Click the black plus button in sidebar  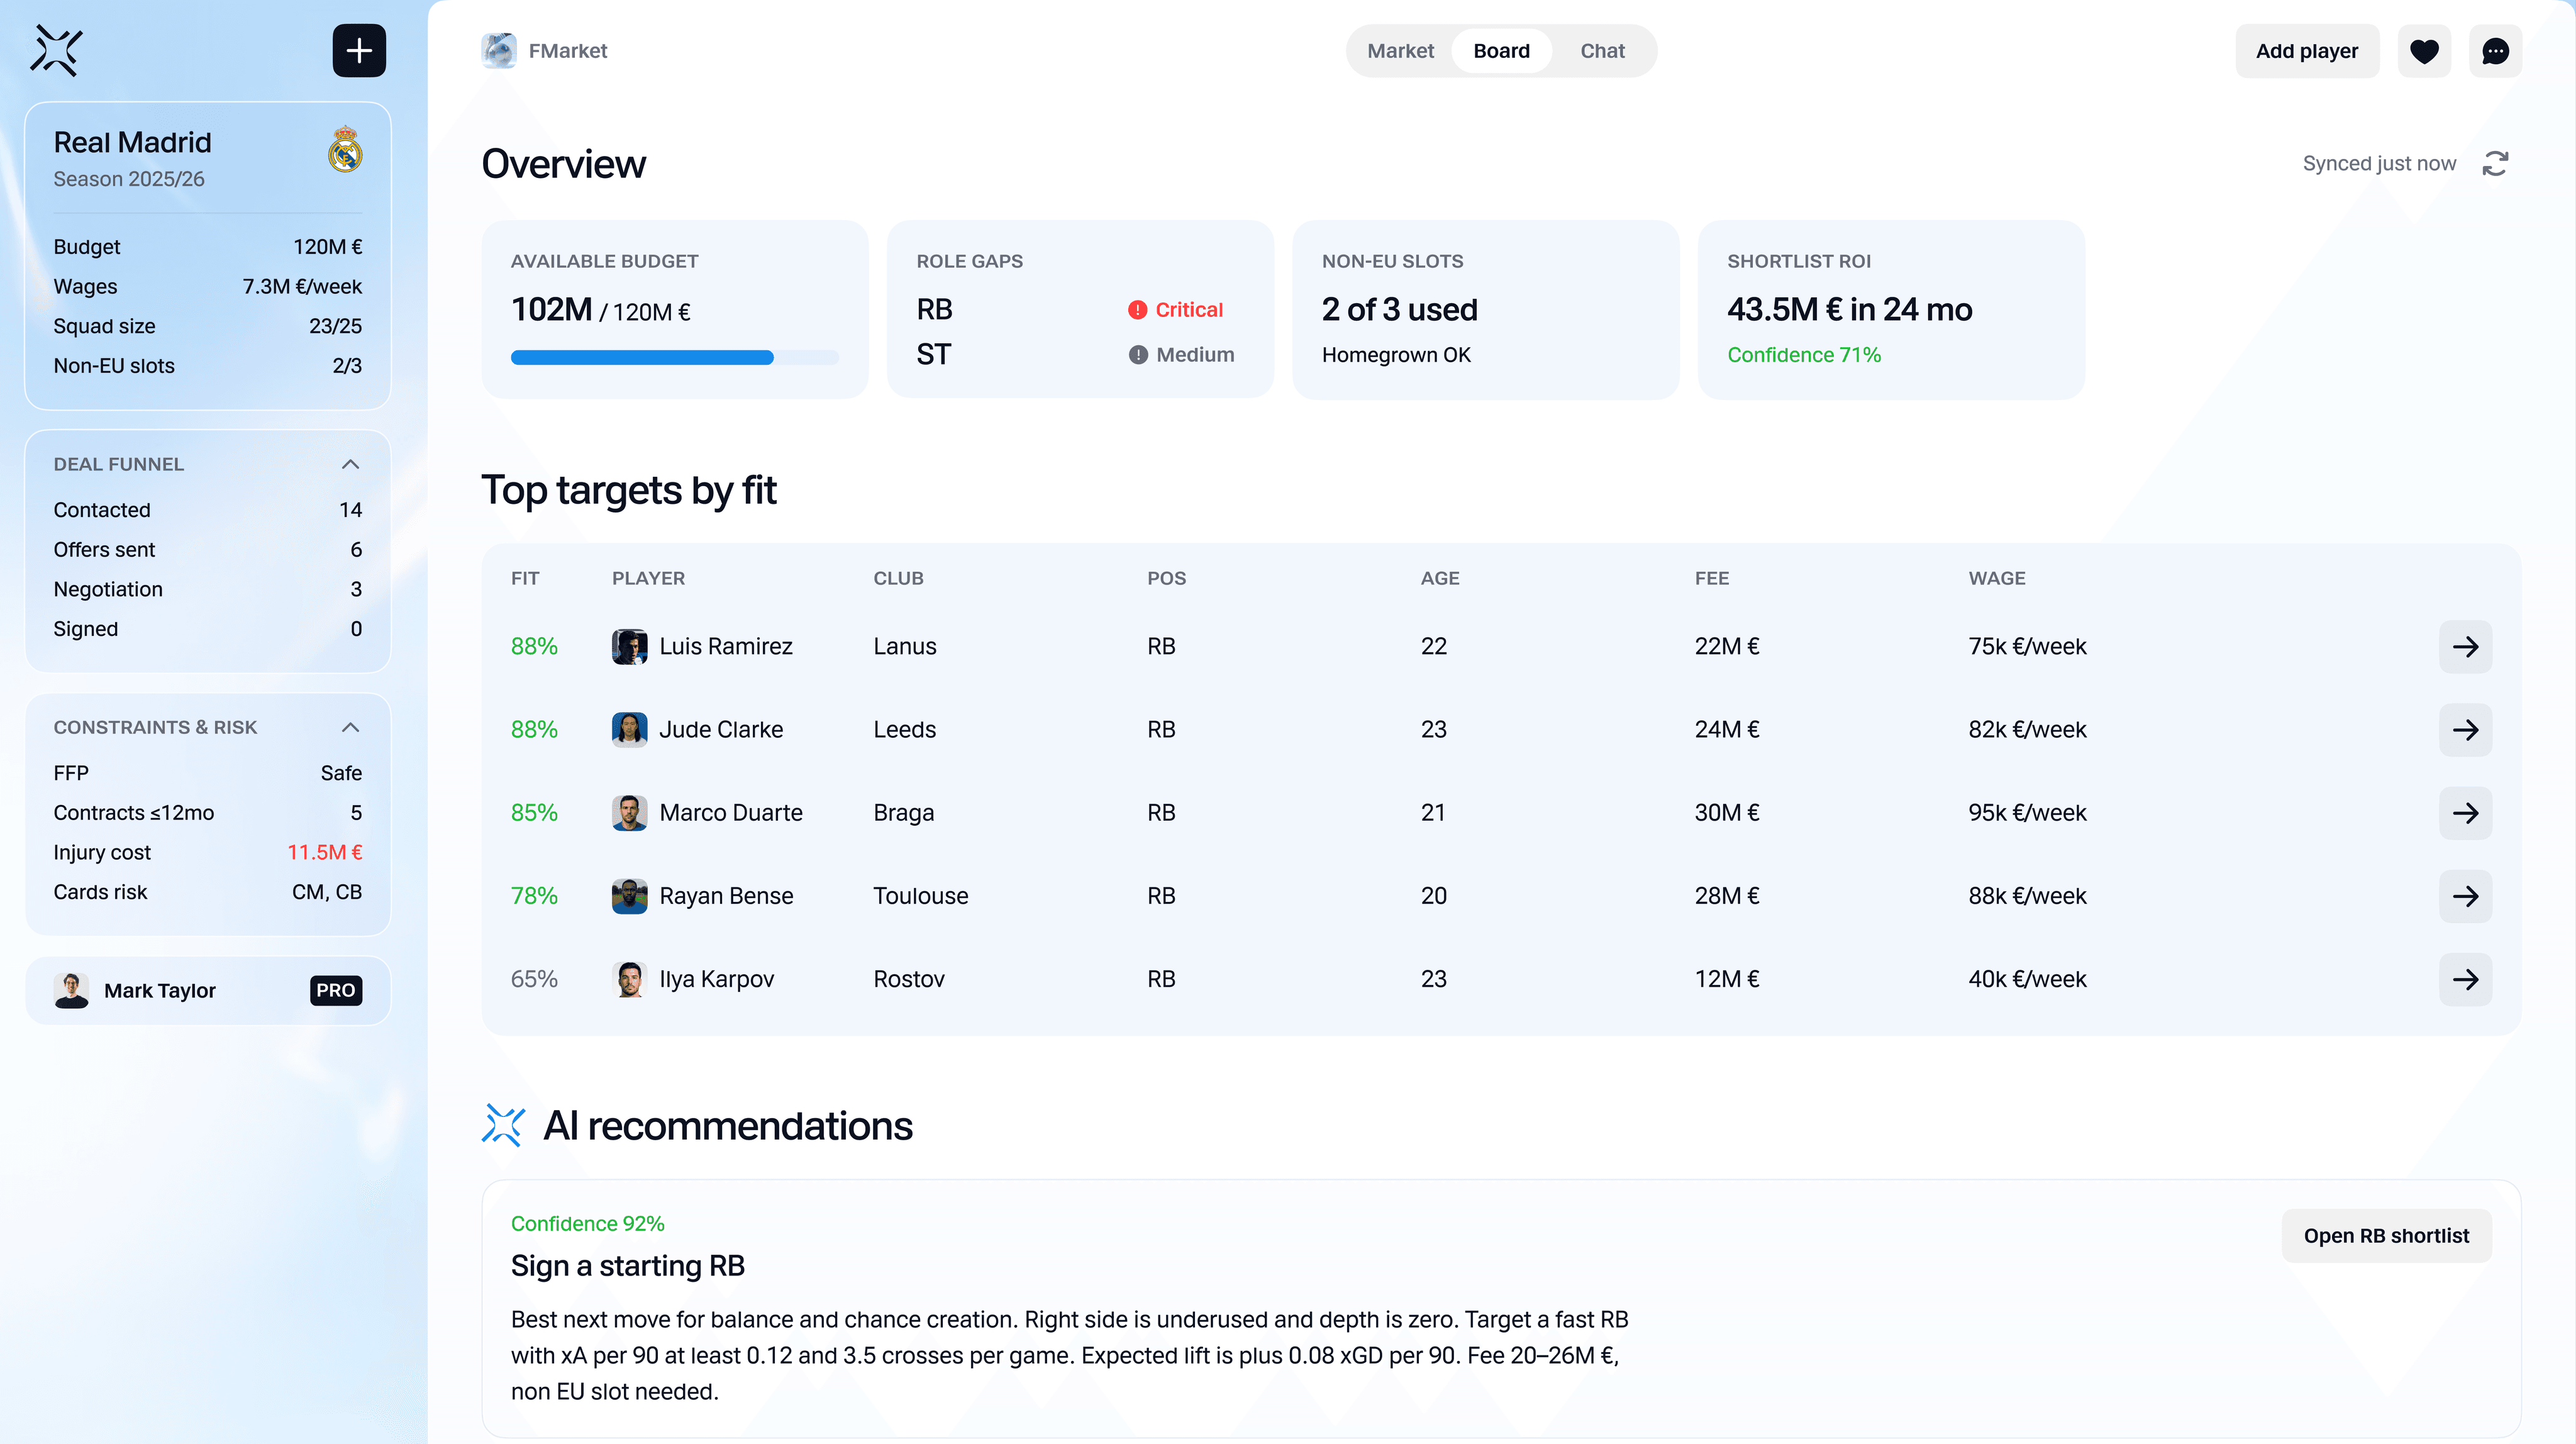[x=359, y=51]
